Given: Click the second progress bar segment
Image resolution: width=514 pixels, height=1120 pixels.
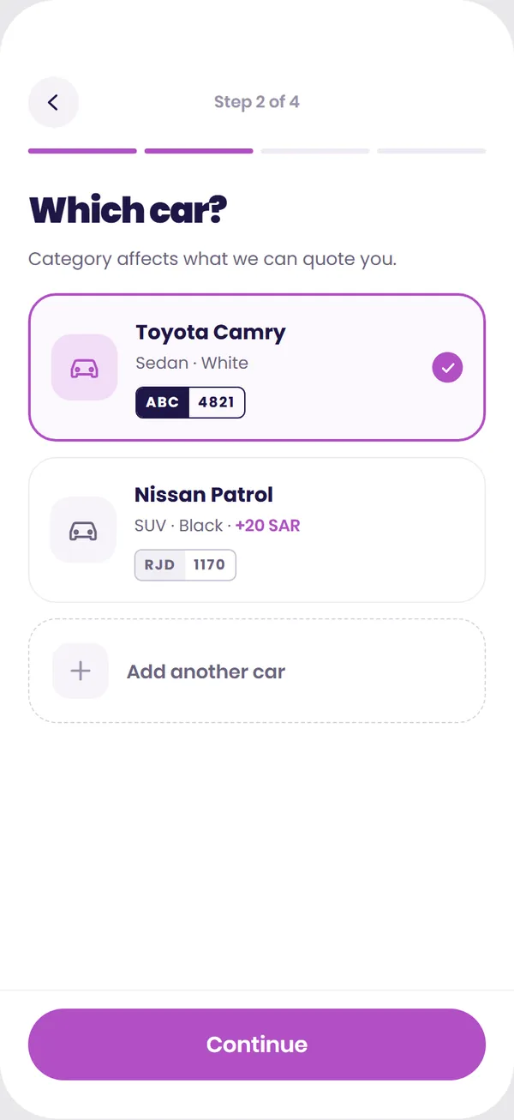Looking at the screenshot, I should pos(199,151).
